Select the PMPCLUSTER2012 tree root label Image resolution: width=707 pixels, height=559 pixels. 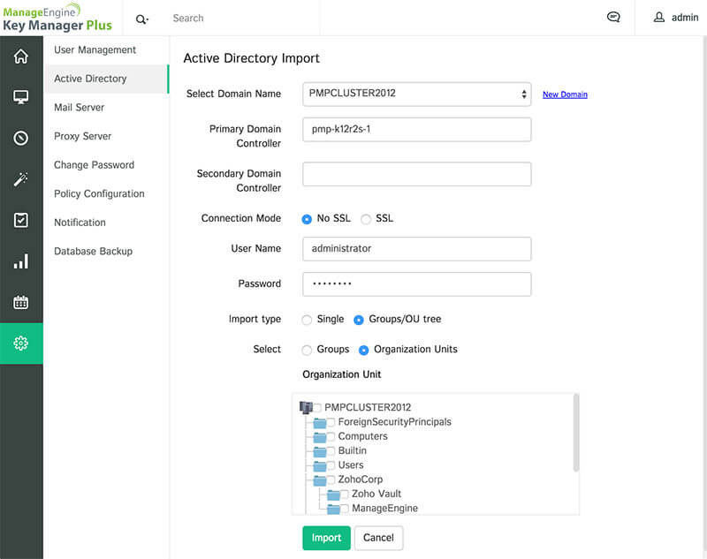pyautogui.click(x=368, y=408)
